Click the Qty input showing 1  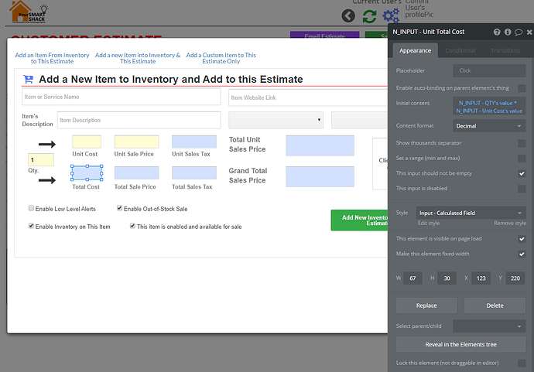click(41, 159)
